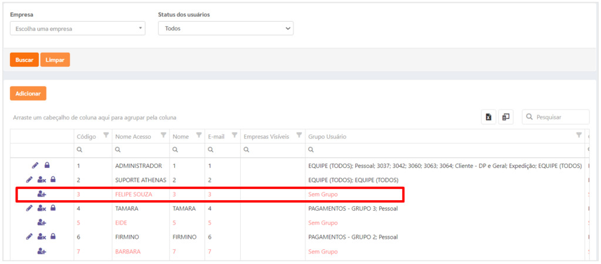Click 'Sem Grupo' in BARBARA row

click(x=323, y=252)
